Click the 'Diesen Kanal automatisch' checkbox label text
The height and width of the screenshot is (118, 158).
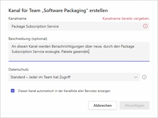point(64,91)
